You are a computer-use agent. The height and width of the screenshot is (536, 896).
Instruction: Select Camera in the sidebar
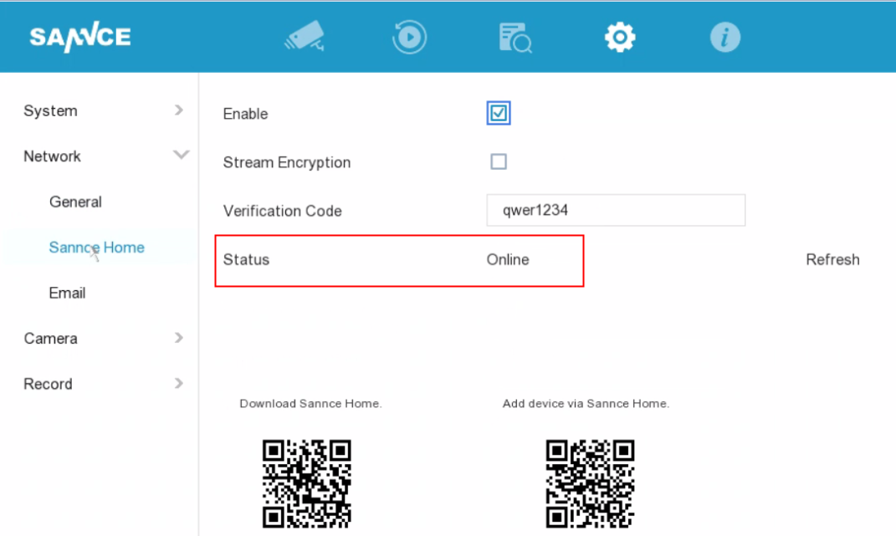coord(50,339)
